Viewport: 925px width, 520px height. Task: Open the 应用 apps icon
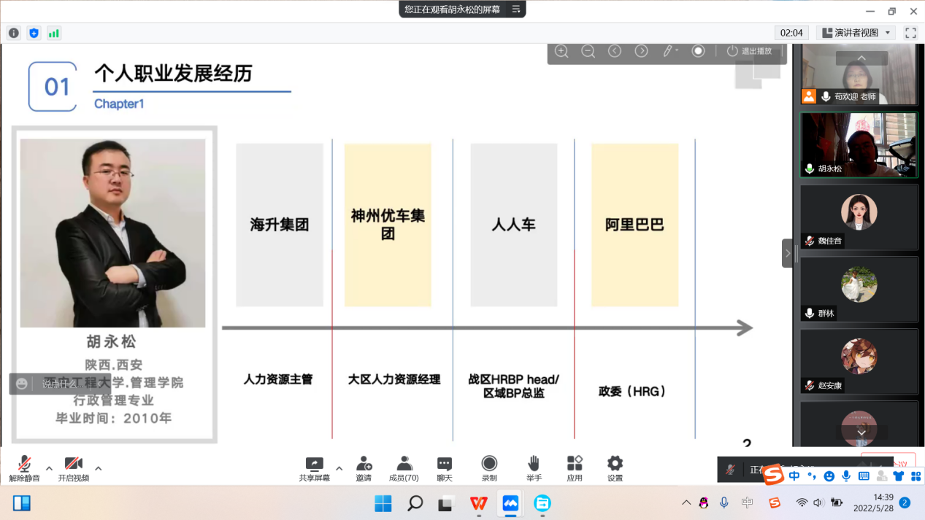(x=575, y=465)
